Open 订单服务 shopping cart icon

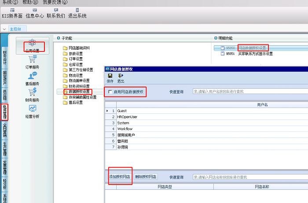point(32,60)
